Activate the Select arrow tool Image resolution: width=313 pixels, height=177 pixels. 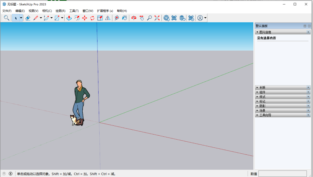click(16, 18)
